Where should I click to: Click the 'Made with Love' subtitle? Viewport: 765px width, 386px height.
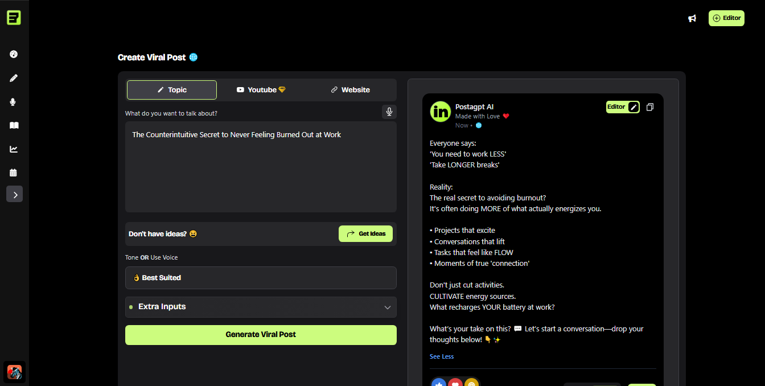pos(478,116)
